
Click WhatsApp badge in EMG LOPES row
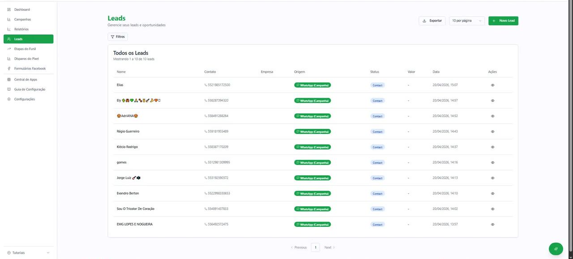[x=312, y=224]
